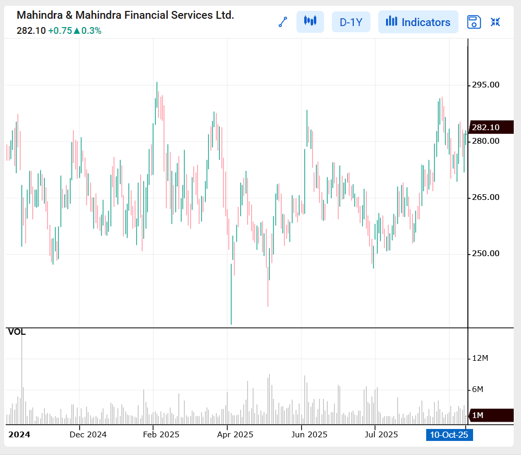Click the Jun 2025 time axis label
The height and width of the screenshot is (455, 521).
point(309,434)
